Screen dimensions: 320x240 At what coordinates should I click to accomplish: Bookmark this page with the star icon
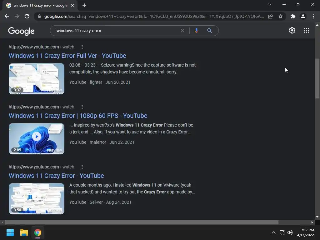pyautogui.click(x=281, y=16)
